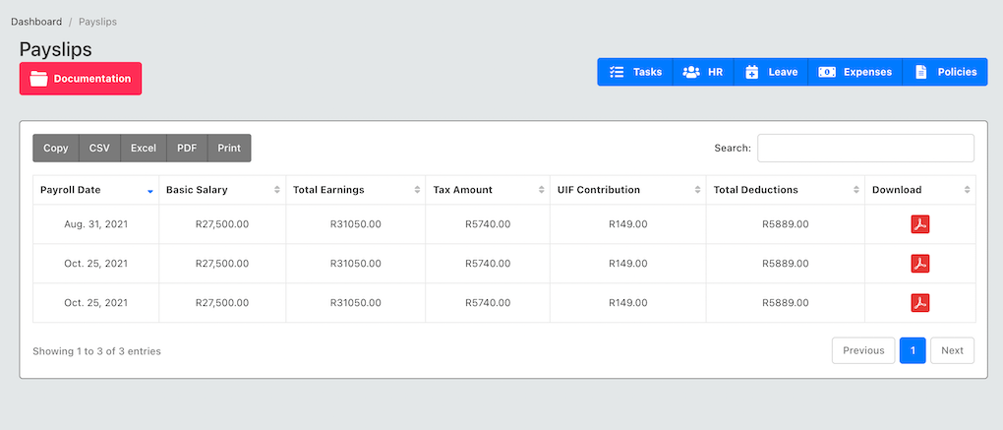This screenshot has height=430, width=1003.
Task: Sort table by Payroll Date
Action: 96,190
